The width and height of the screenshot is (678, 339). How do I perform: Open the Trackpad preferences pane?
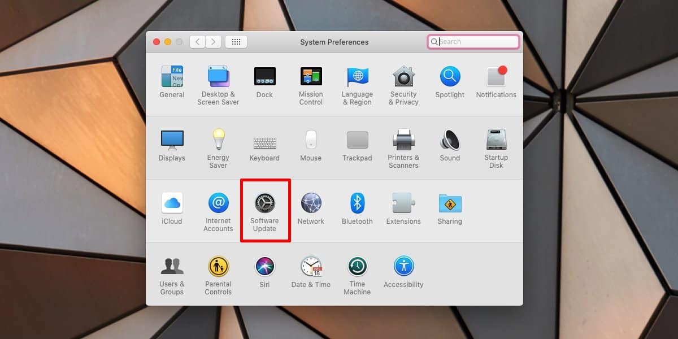coord(357,145)
